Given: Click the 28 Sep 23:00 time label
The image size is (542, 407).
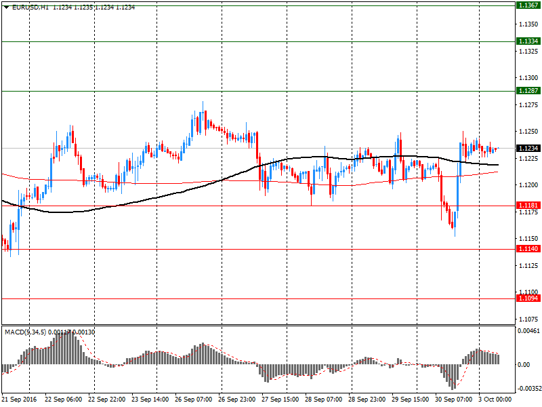Looking at the screenshot, I should [367, 400].
